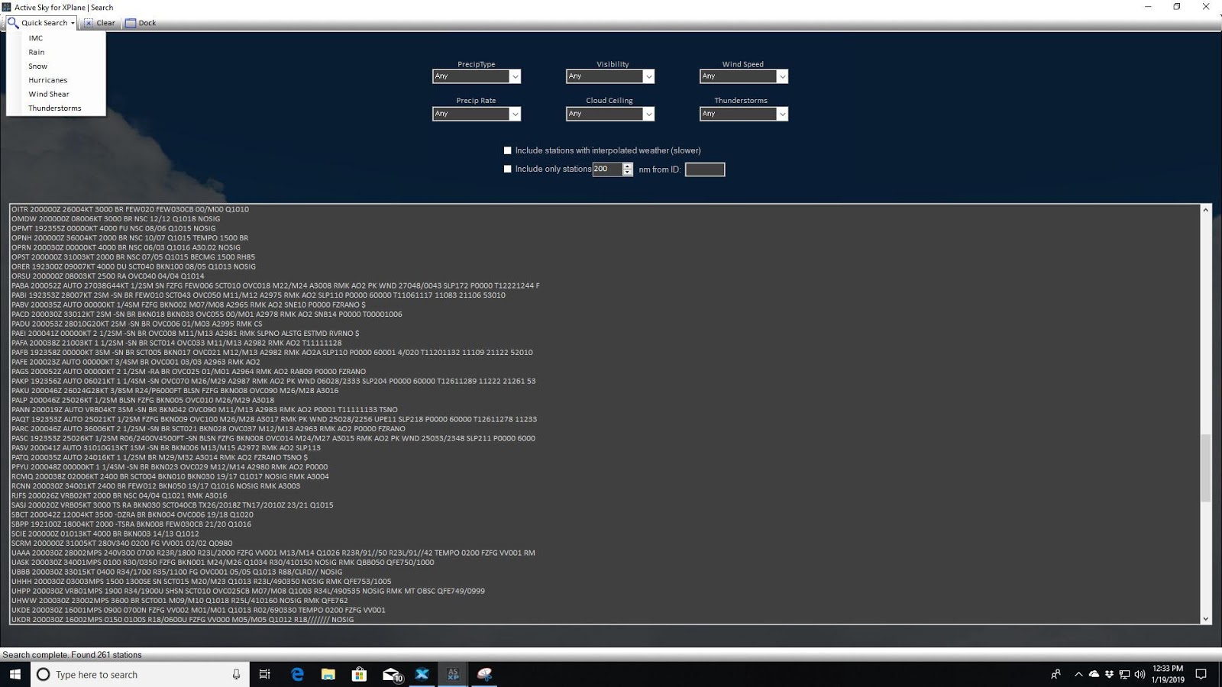
Task: Click results scrollbar up arrow
Action: tap(1206, 209)
